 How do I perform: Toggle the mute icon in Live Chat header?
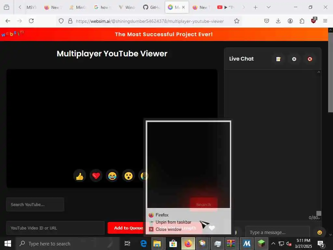[x=310, y=59]
